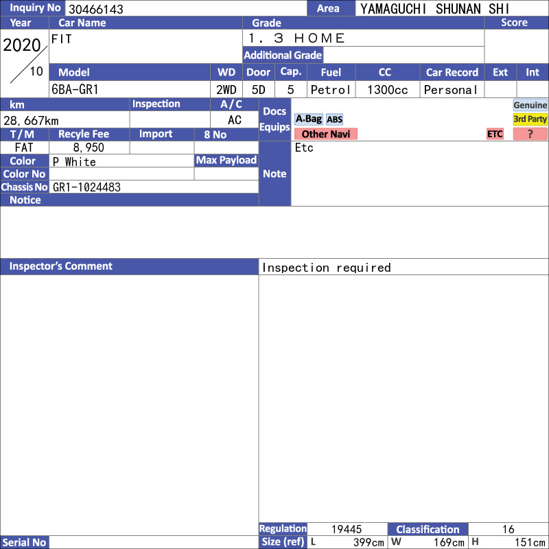Click the grade value 1.3 HOME

pos(296,38)
